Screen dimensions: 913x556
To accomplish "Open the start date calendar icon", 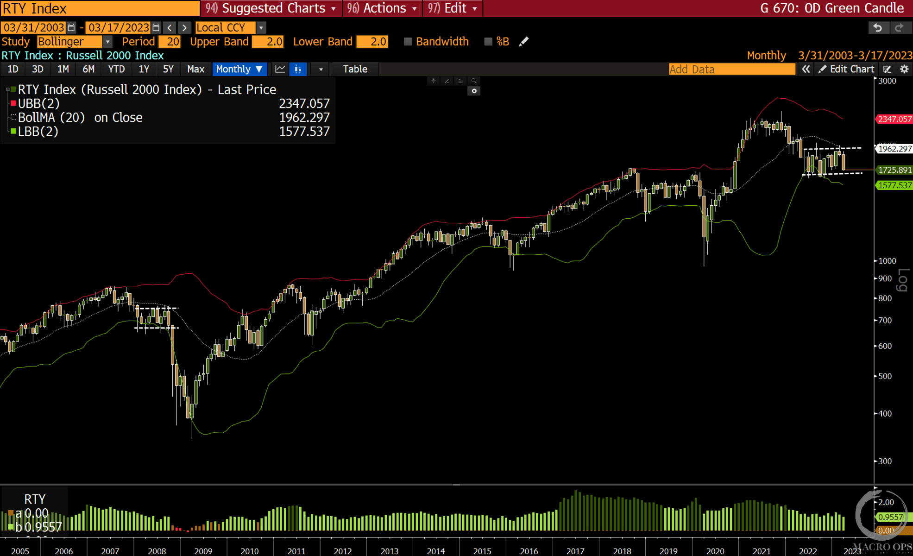I will pyautogui.click(x=71, y=28).
